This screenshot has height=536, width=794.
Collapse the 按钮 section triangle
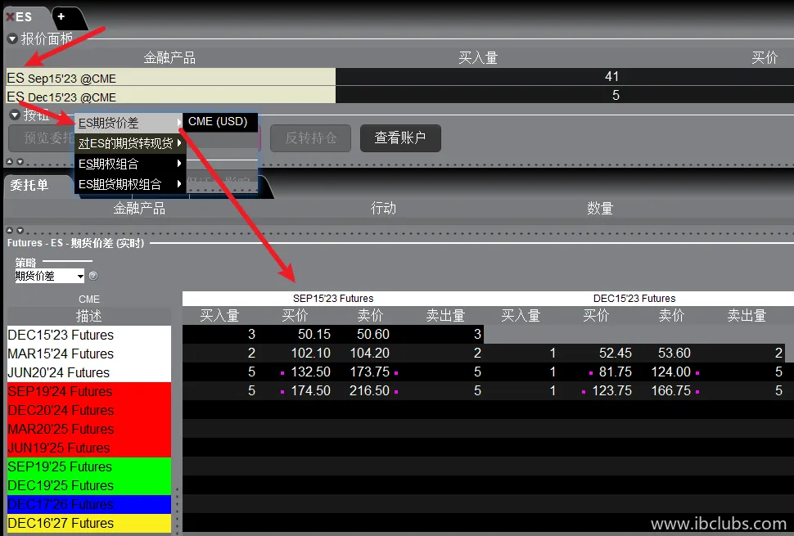14,115
